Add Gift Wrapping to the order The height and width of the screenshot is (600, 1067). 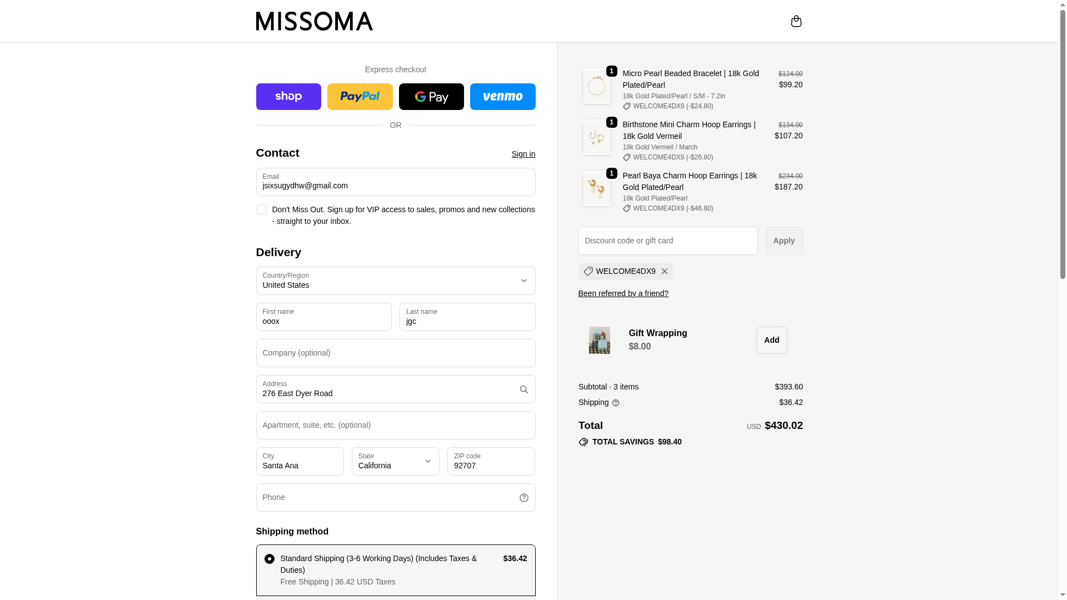[771, 340]
